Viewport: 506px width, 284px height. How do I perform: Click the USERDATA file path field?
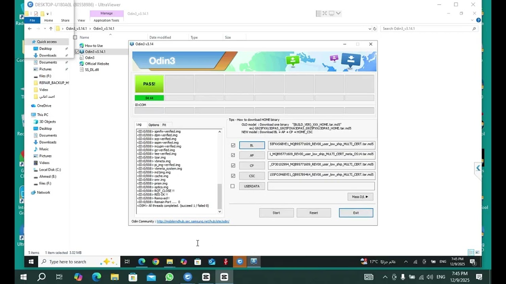click(x=321, y=186)
